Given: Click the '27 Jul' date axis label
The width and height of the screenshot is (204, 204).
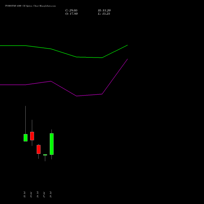Looking at the screenshot, I should (x=44, y=195).
